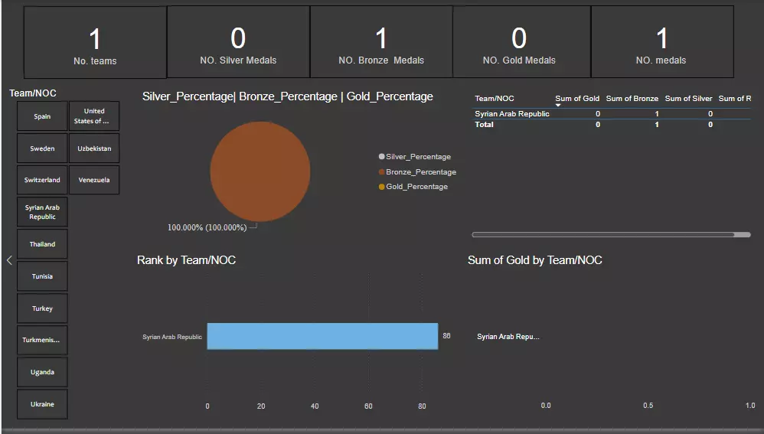This screenshot has height=434, width=764.
Task: Sort table by Sum of Bronze header
Action: 632,99
